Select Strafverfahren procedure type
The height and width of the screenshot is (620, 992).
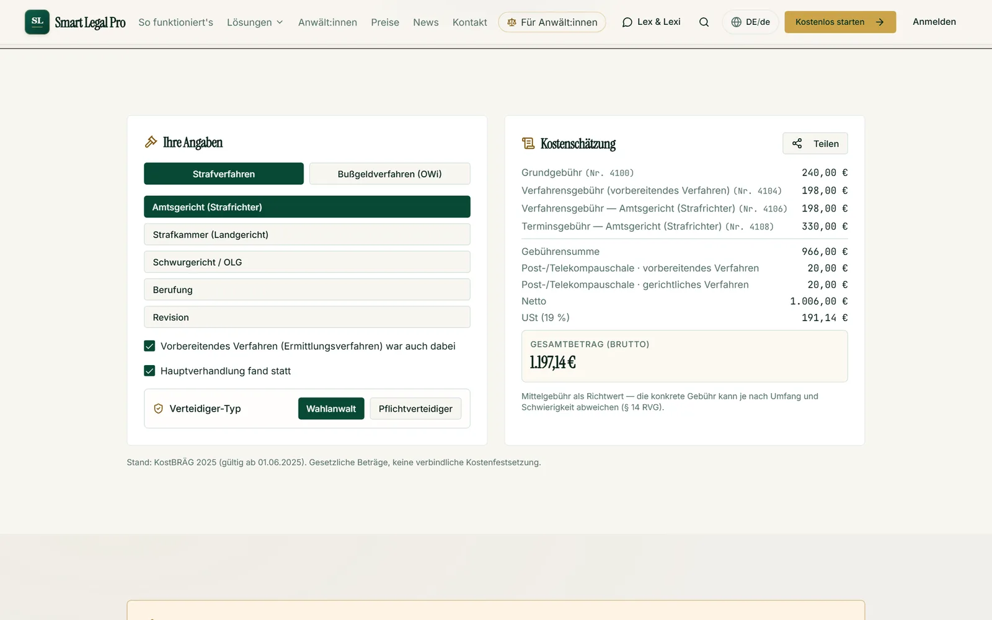[224, 174]
